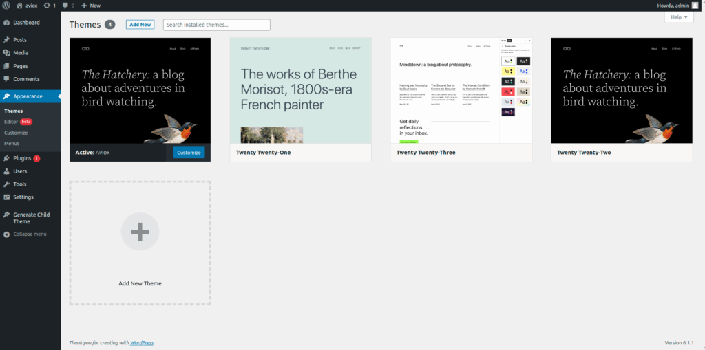Expand the Help dropdown tab
This screenshot has width=705, height=350.
click(x=679, y=17)
